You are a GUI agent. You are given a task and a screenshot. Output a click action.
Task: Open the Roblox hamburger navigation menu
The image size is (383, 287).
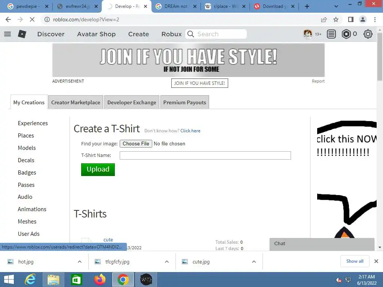click(x=7, y=34)
